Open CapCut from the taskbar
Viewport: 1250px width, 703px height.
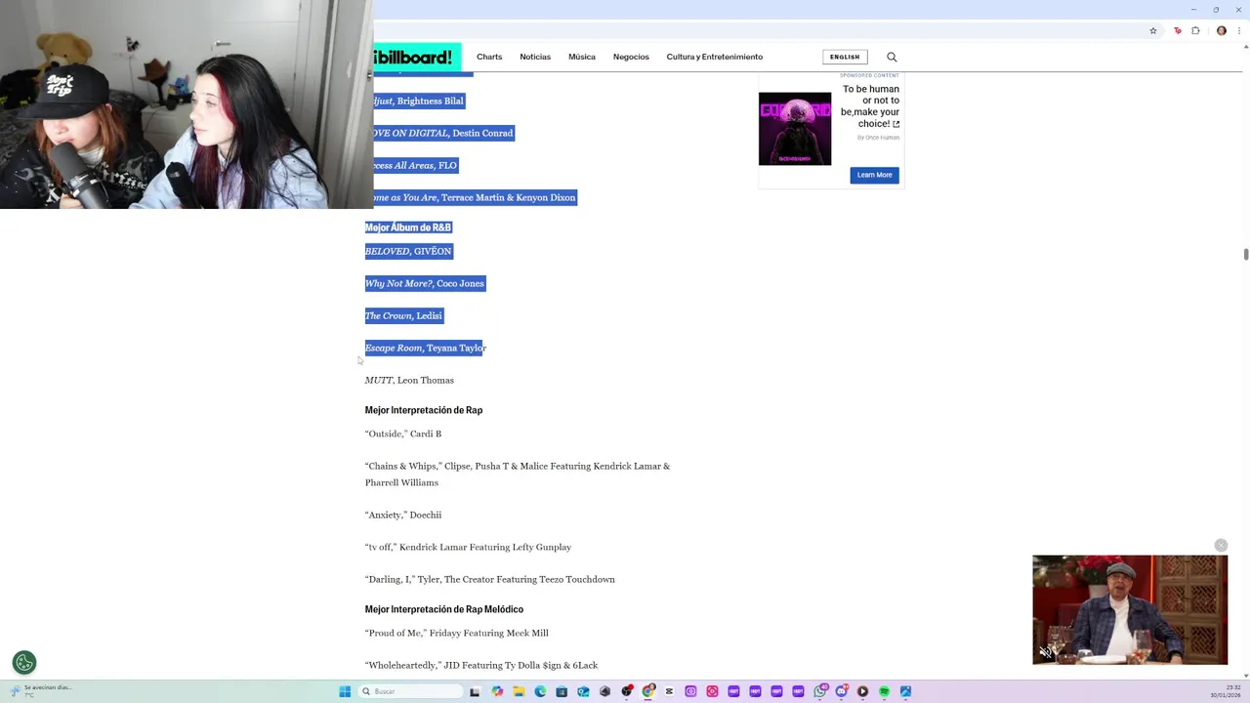tap(669, 691)
